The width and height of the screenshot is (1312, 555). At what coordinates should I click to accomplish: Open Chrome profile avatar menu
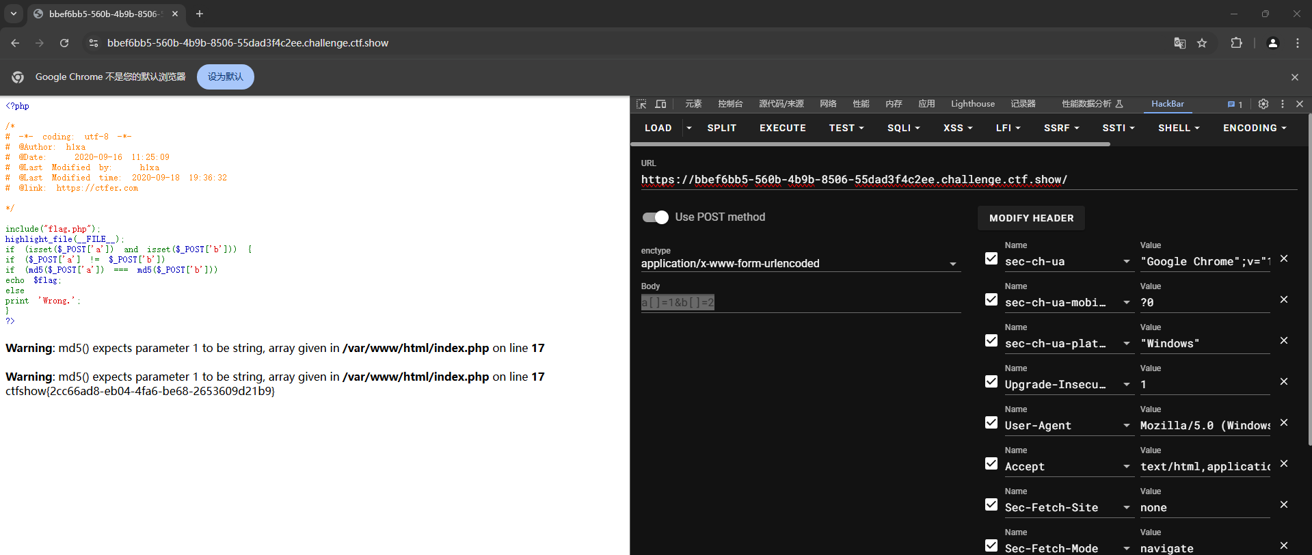point(1272,43)
